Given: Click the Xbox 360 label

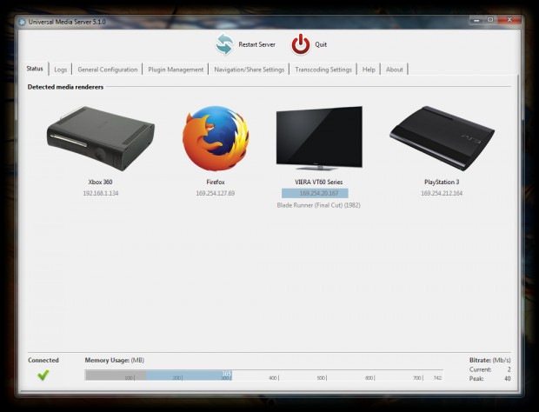Looking at the screenshot, I should point(100,182).
